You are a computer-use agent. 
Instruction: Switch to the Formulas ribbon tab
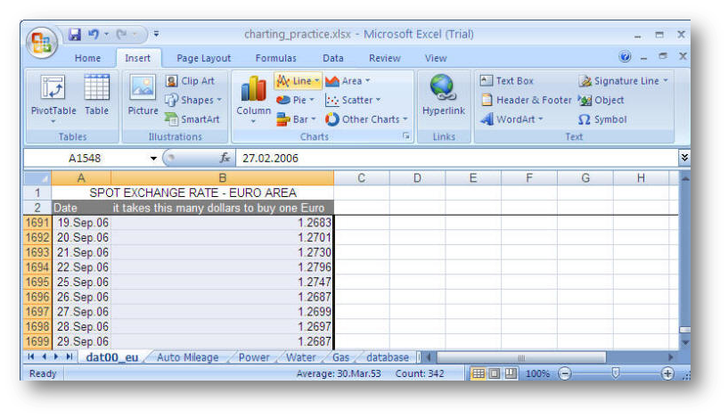(275, 58)
